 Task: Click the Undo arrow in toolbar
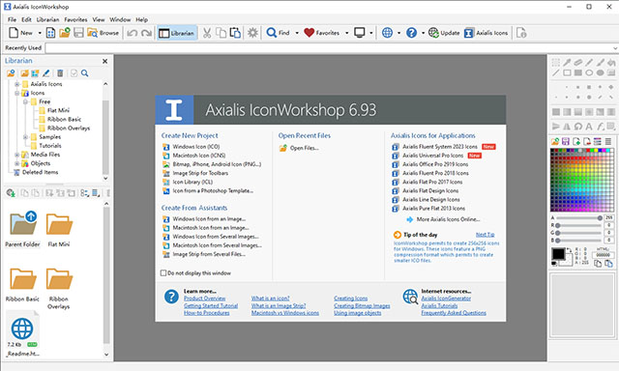[x=132, y=33]
